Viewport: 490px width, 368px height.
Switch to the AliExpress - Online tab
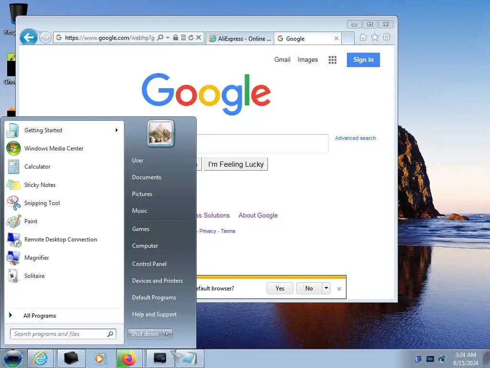pyautogui.click(x=240, y=38)
